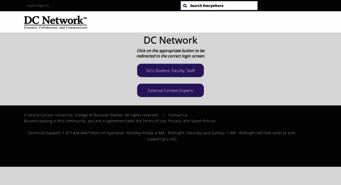Select GCU Student, Faculty, Staff login
Image resolution: width=341 pixels, height=185 pixels.
pos(170,70)
